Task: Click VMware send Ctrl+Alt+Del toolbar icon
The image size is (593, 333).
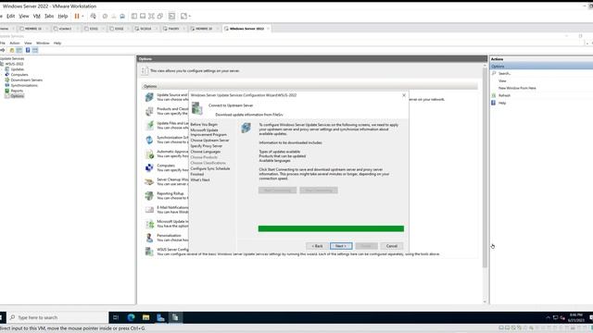Action: point(93,17)
